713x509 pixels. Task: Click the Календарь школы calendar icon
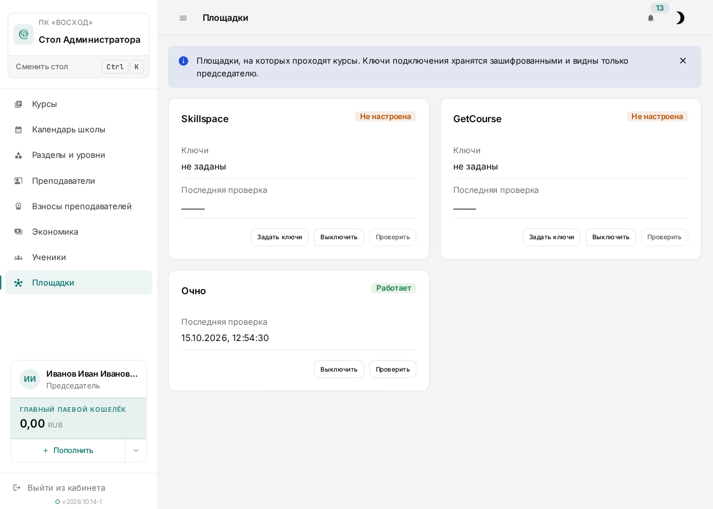pyautogui.click(x=18, y=130)
